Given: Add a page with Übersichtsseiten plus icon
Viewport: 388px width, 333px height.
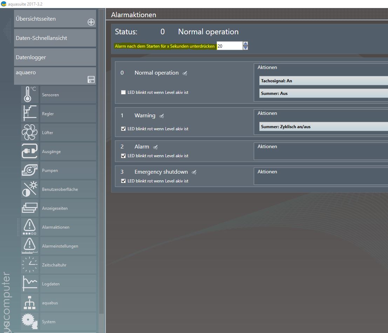Looking at the screenshot, I should pos(91,22).
